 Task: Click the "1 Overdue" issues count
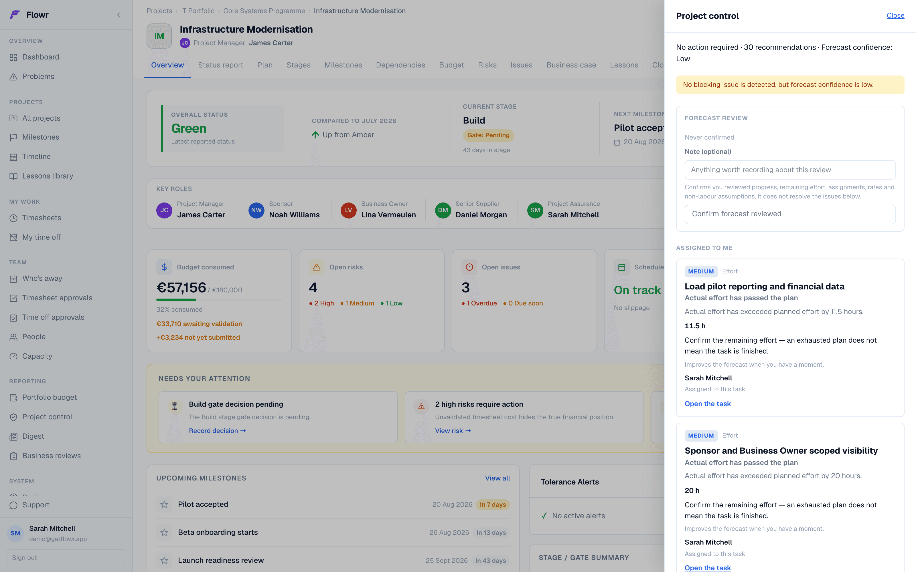(x=479, y=303)
